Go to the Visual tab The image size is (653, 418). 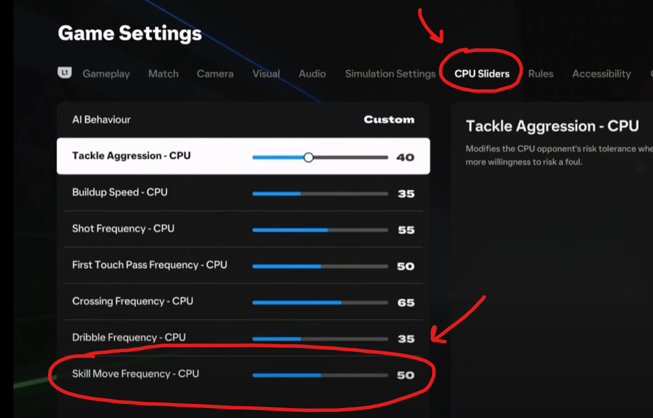tap(266, 74)
